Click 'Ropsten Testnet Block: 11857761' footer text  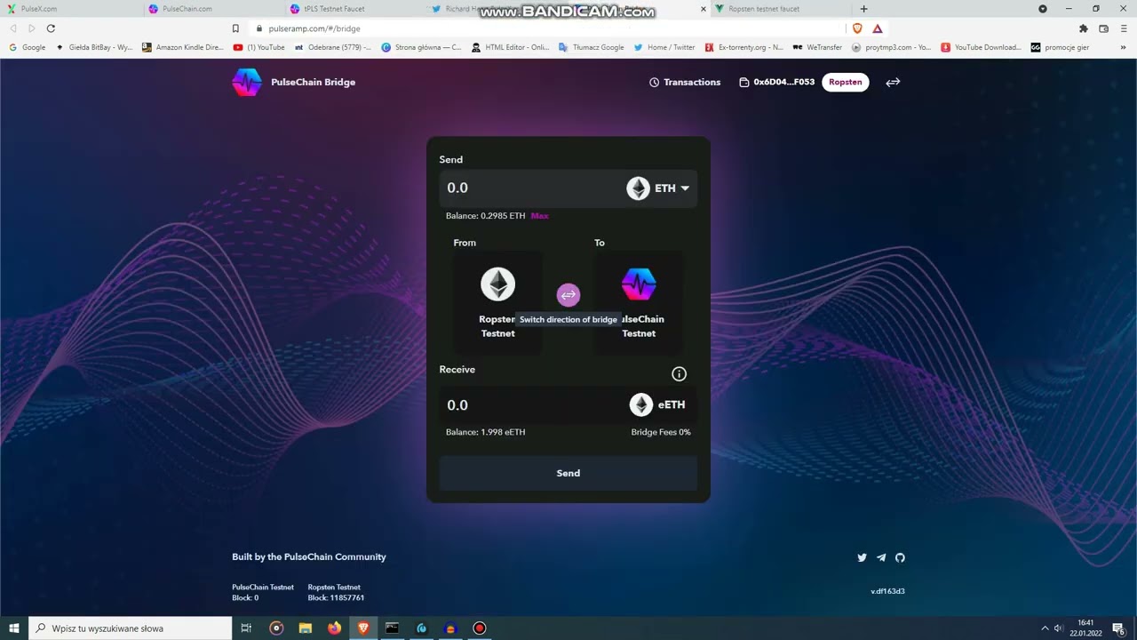[x=336, y=592]
